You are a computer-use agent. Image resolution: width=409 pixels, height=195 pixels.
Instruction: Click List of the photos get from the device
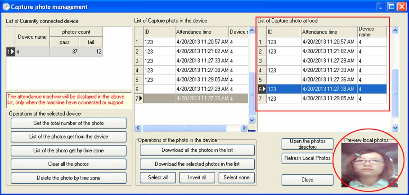point(69,137)
